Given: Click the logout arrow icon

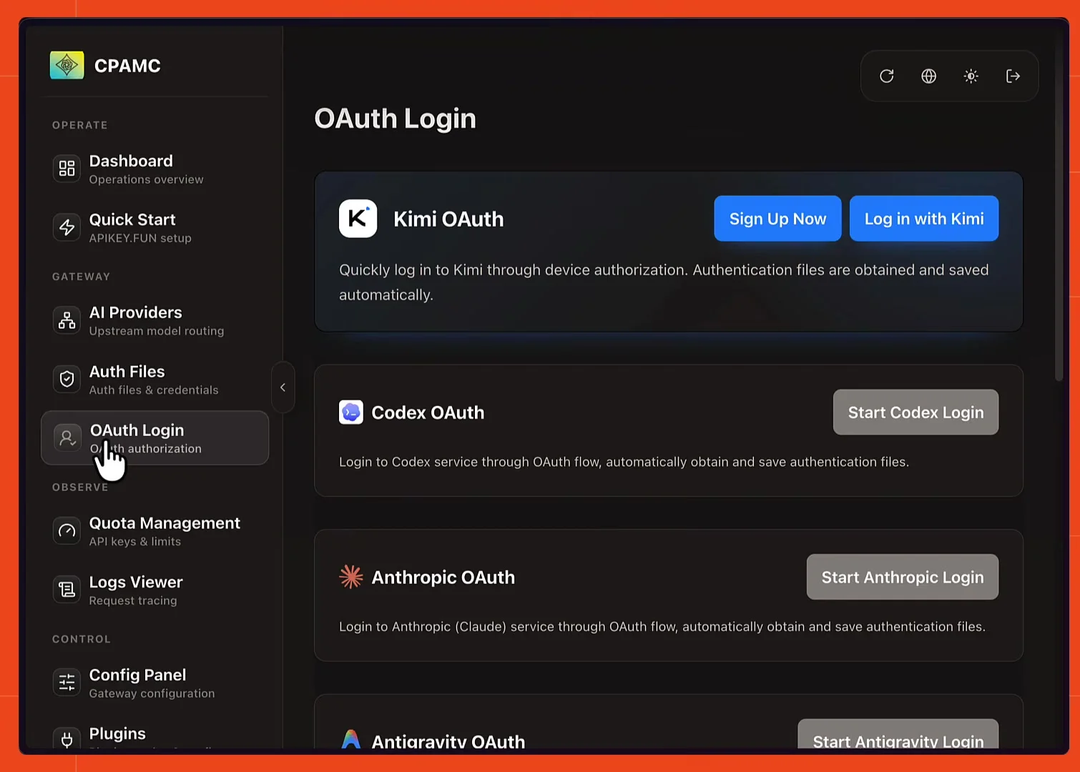Looking at the screenshot, I should pyautogui.click(x=1013, y=76).
